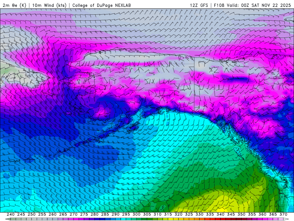
Task: Click the 275 color scale label
Action: 84,214
